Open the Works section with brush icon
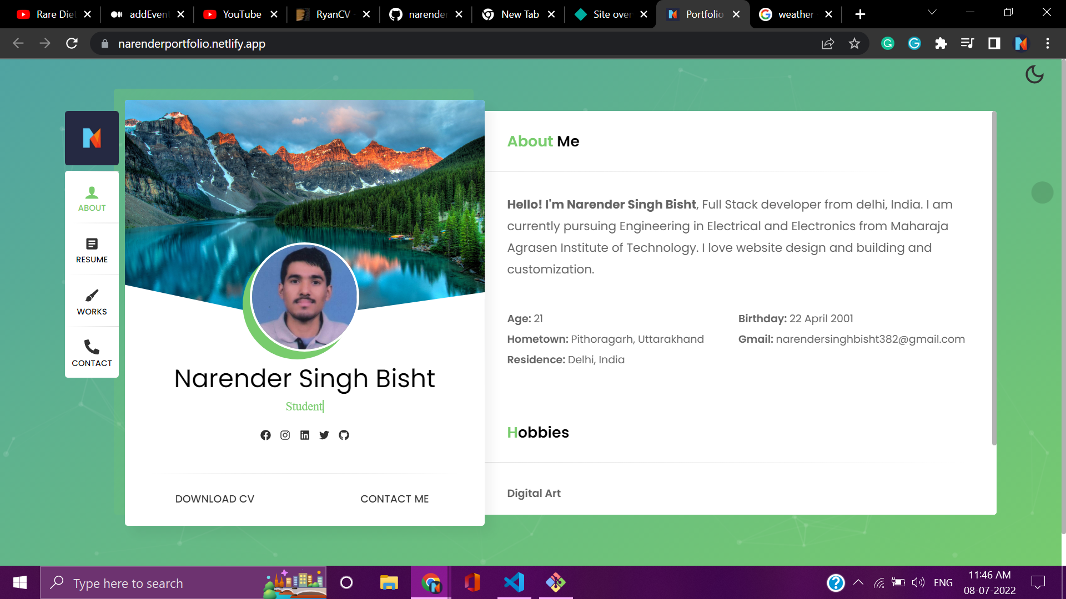1066x599 pixels. pyautogui.click(x=92, y=302)
